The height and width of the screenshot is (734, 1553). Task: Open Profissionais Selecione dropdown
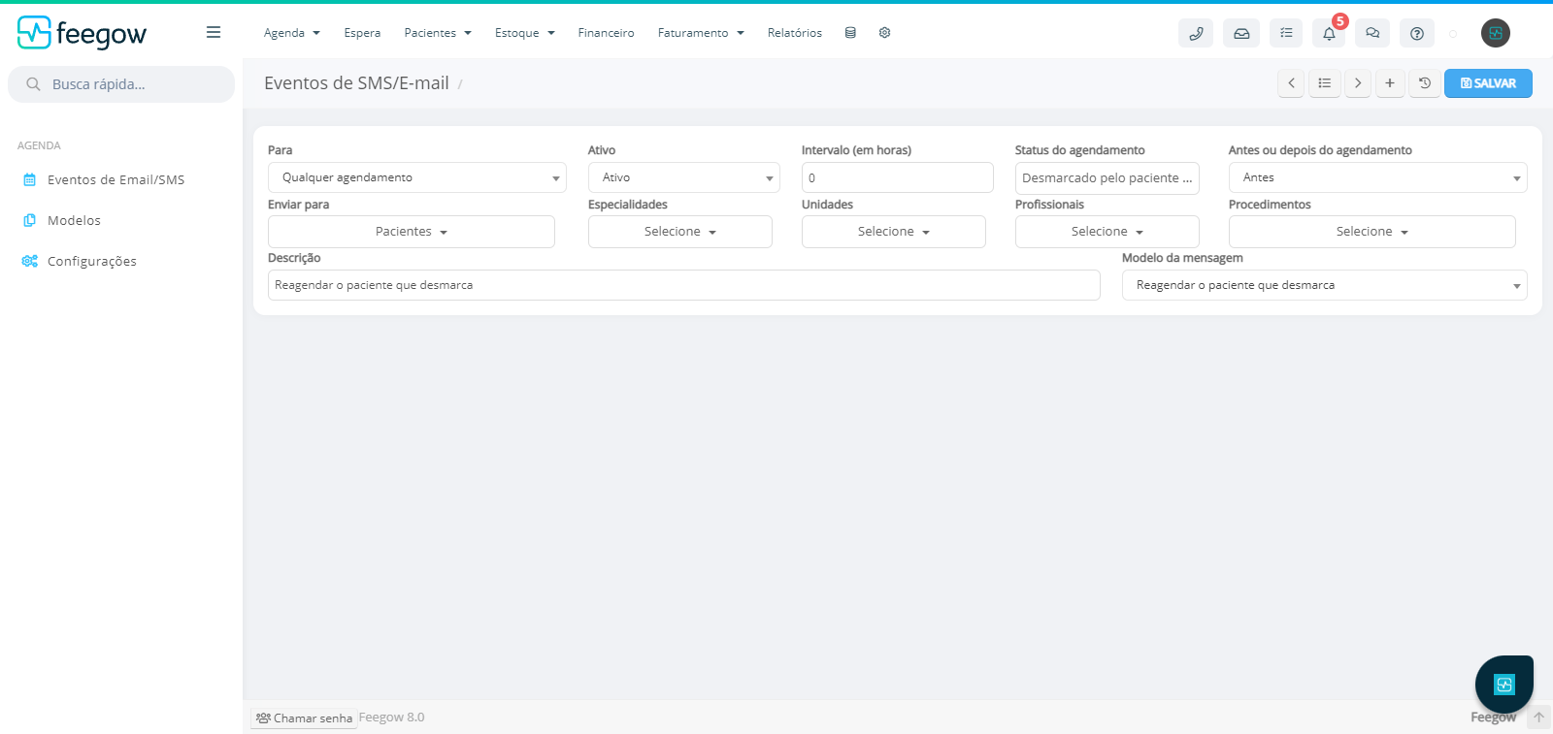[1107, 232]
